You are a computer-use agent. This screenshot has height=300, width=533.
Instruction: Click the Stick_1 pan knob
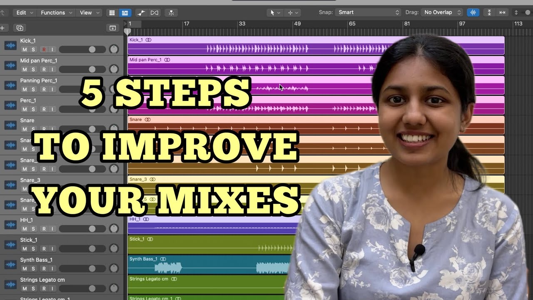pos(114,249)
